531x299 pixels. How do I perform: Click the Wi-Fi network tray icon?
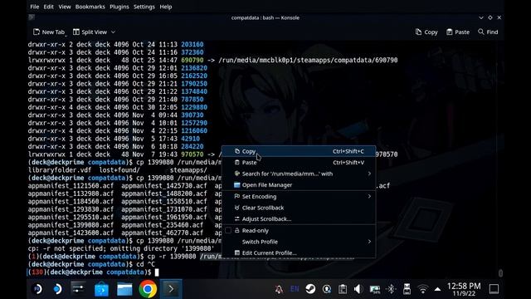pyautogui.click(x=422, y=289)
